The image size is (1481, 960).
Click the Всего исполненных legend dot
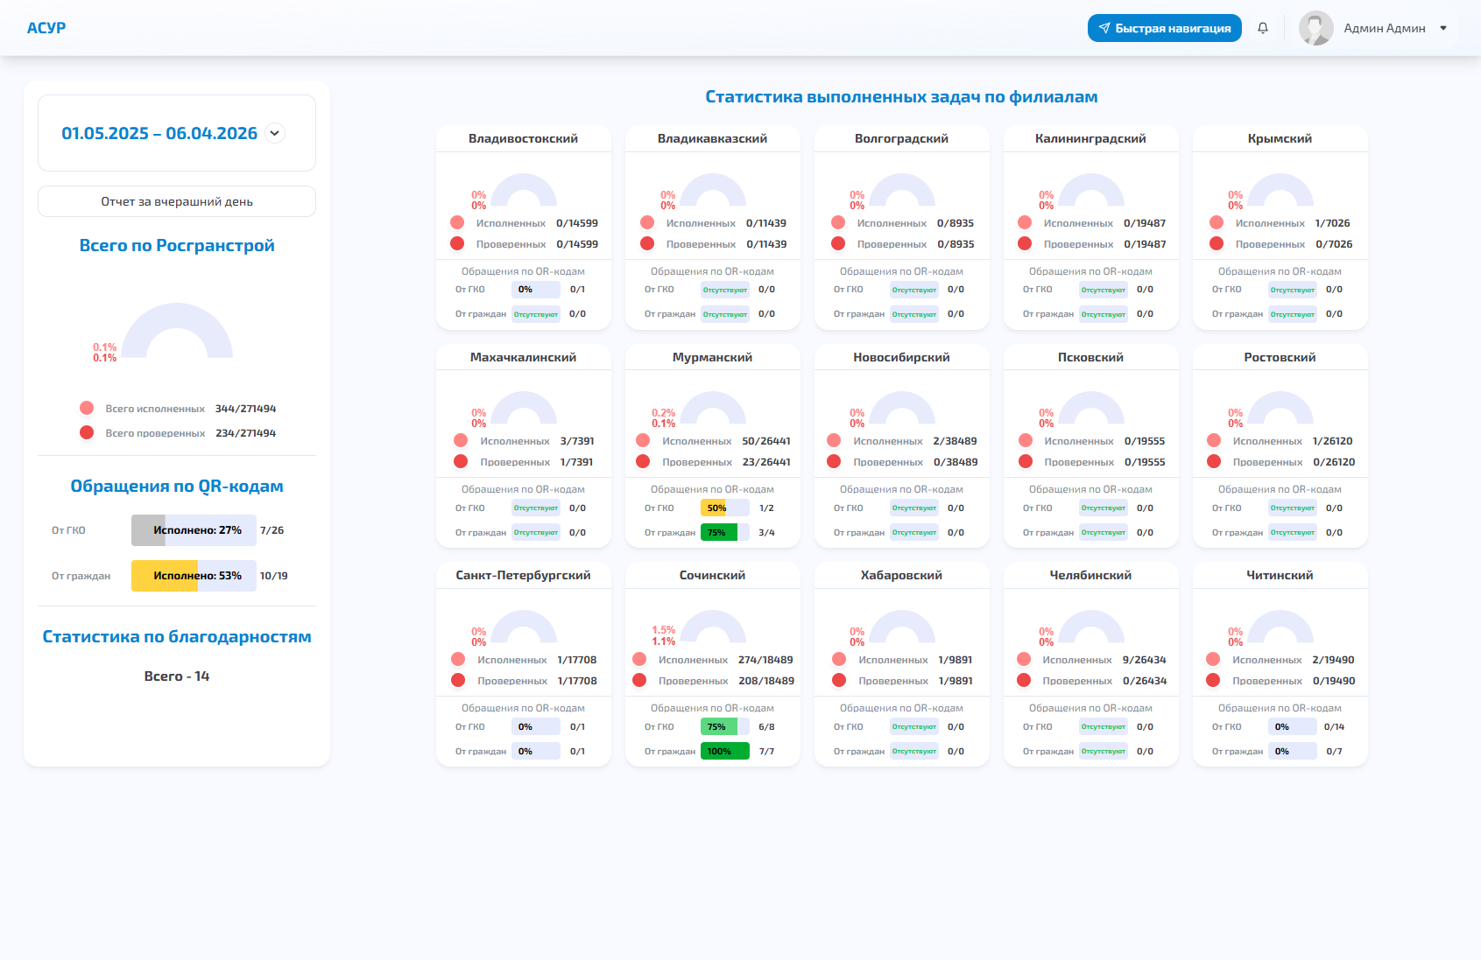(x=87, y=408)
